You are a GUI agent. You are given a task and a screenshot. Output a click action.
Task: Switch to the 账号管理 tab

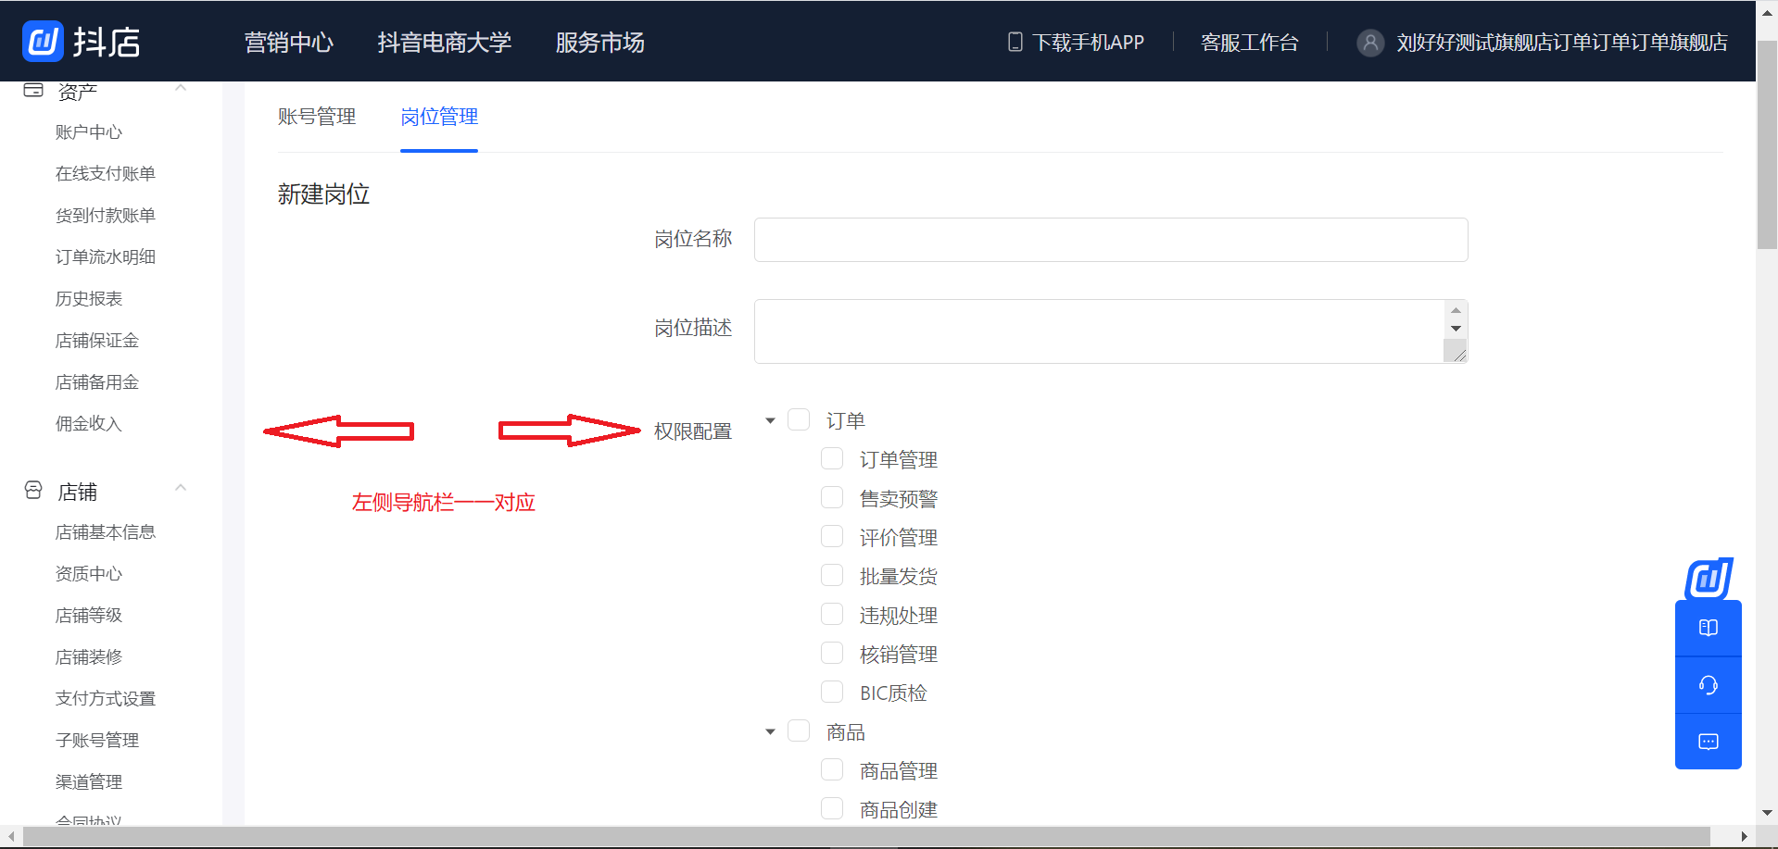pos(317,117)
